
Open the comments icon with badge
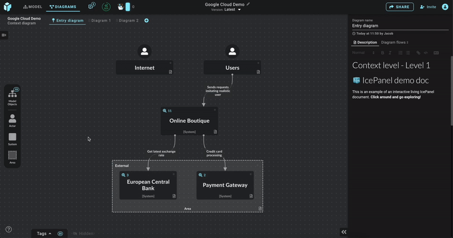click(x=92, y=6)
